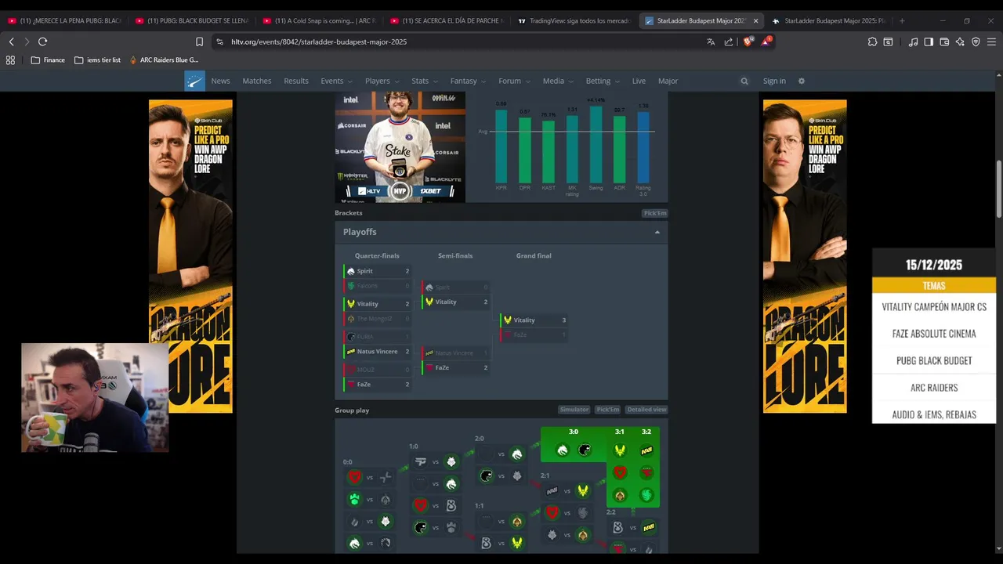Click Natus Vincere in the quarter-finals bracket
This screenshot has height=564, width=1003.
coord(378,352)
